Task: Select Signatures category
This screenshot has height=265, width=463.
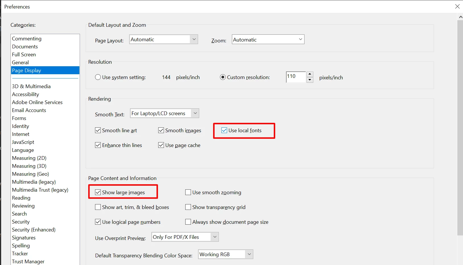Action: pyautogui.click(x=45, y=237)
